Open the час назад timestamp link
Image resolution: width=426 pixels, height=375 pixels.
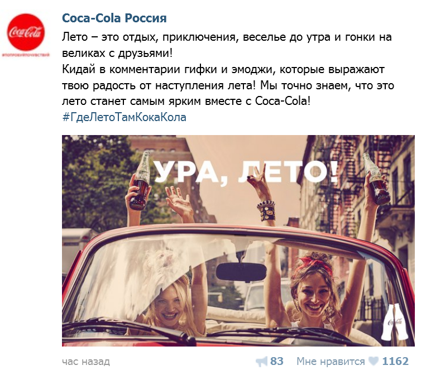click(86, 362)
